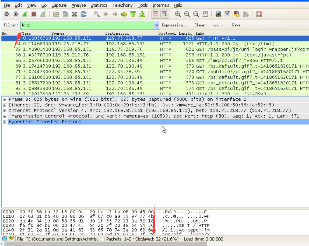Sort by the Destination column header
The height and width of the screenshot is (246, 309).
pyautogui.click(x=132, y=34)
